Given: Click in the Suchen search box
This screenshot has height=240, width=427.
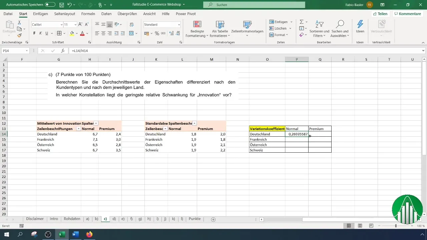Looking at the screenshot, I should 254,5.
